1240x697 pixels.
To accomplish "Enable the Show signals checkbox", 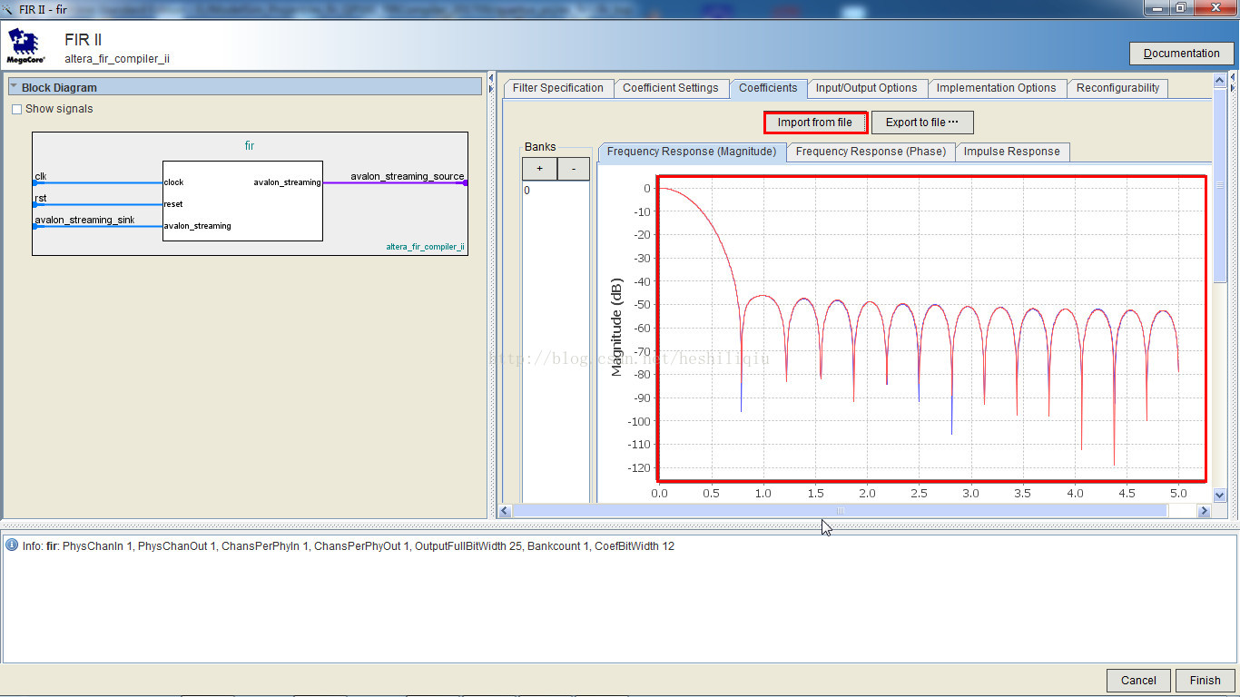I will pos(16,109).
